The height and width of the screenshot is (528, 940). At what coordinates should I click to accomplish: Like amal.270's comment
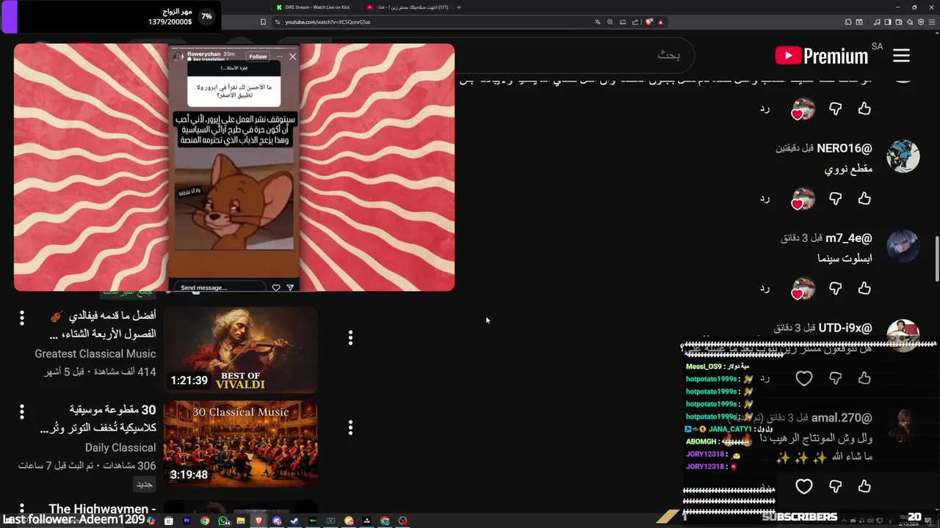(x=864, y=486)
